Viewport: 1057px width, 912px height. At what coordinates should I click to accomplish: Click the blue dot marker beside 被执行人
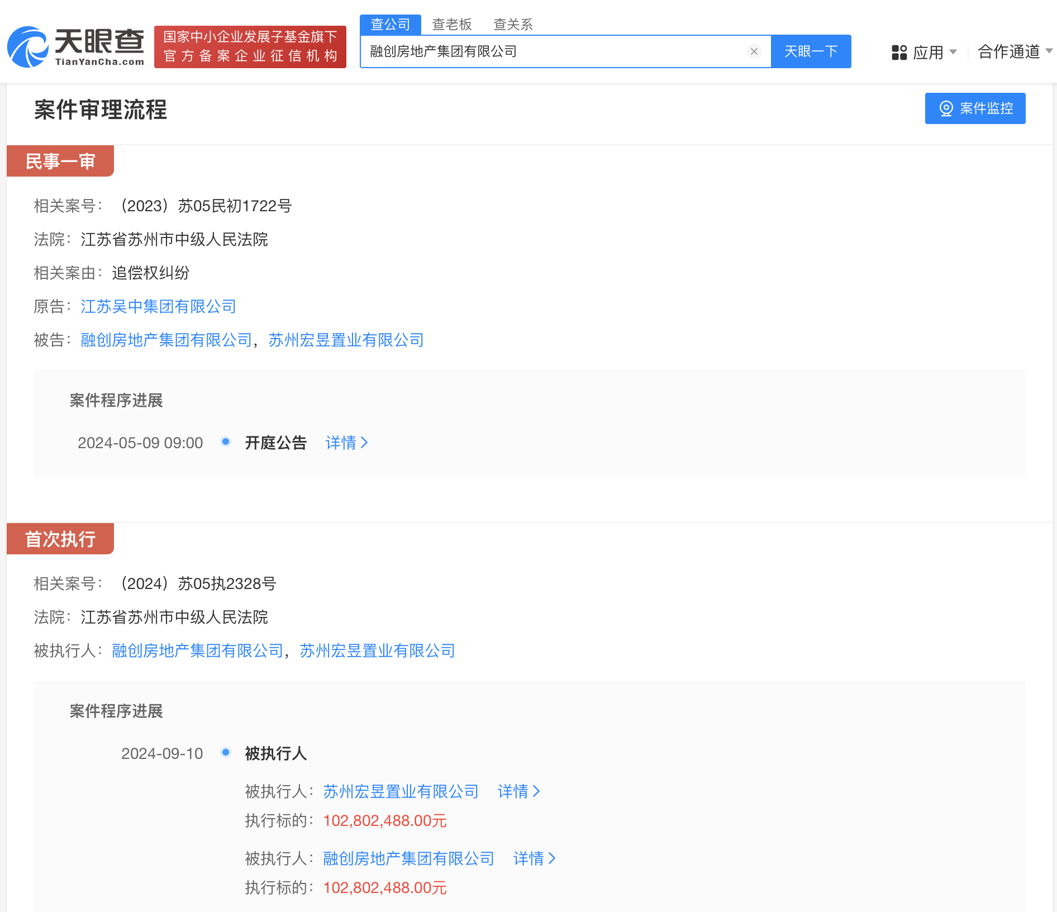click(x=226, y=753)
